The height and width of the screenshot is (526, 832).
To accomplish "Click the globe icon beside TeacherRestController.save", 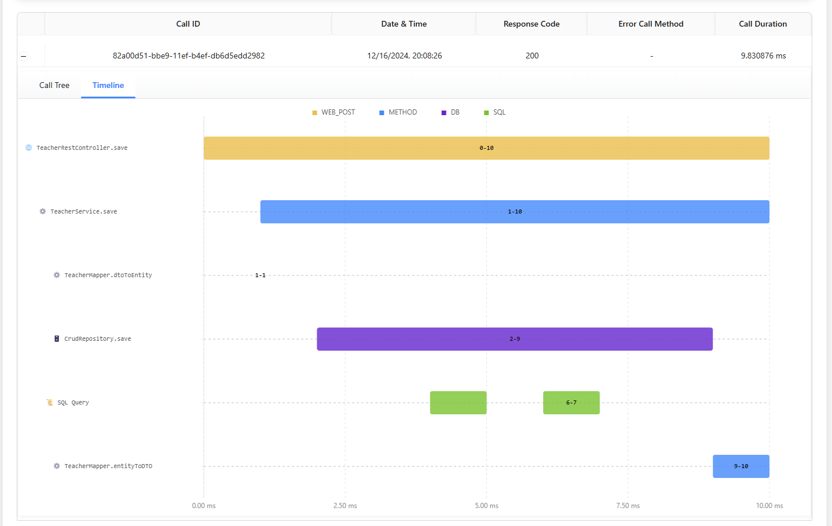I will (29, 148).
